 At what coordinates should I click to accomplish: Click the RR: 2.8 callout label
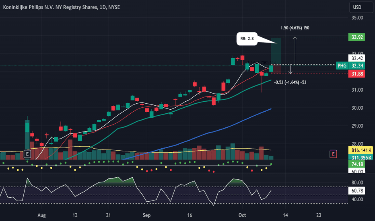[x=247, y=39]
